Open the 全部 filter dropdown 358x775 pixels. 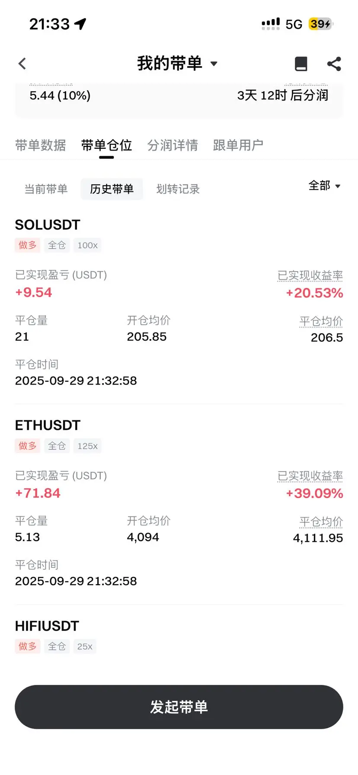point(325,186)
